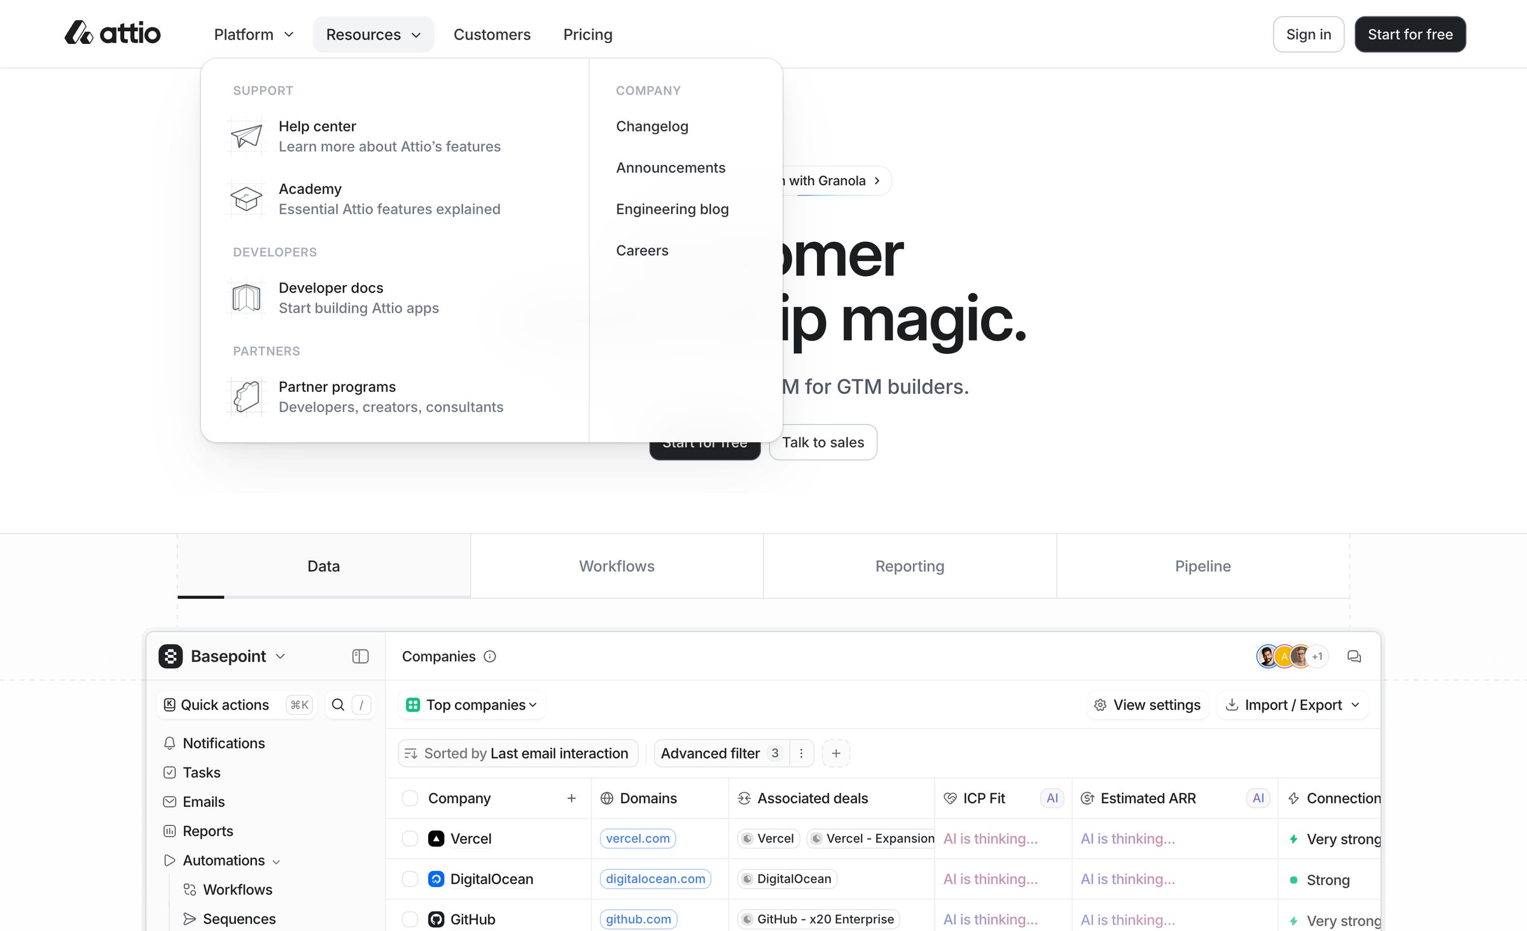Click the Attio logo
This screenshot has height=931, width=1527.
coord(113,33)
